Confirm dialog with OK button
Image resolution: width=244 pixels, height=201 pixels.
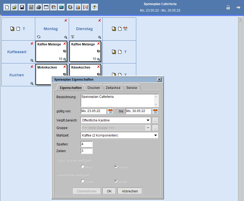click(109, 191)
